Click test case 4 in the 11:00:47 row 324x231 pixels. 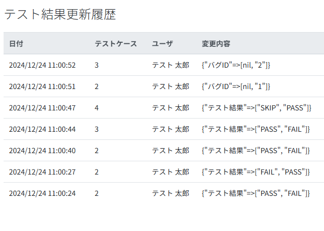[96, 108]
